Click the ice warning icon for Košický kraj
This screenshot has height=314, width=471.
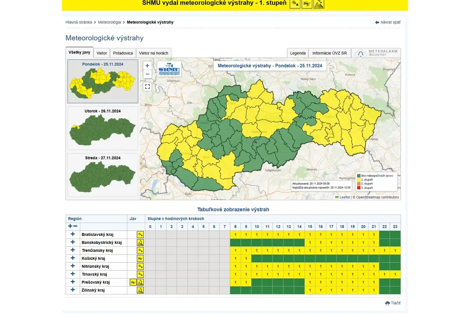140,258
